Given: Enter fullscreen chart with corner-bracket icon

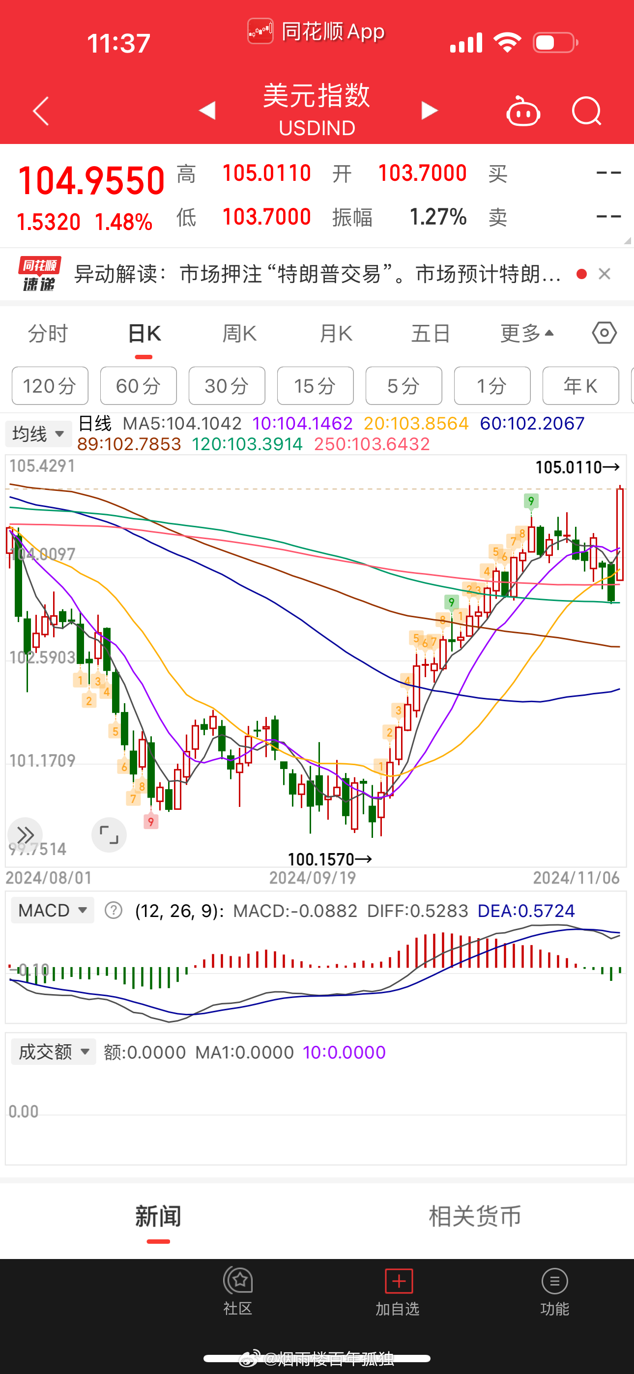Looking at the screenshot, I should tap(109, 835).
